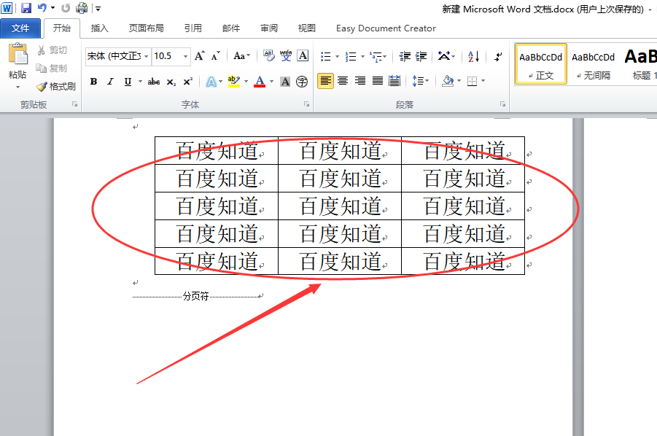Switch to the 插入 ribbon tab
The height and width of the screenshot is (436, 657).
(x=100, y=28)
